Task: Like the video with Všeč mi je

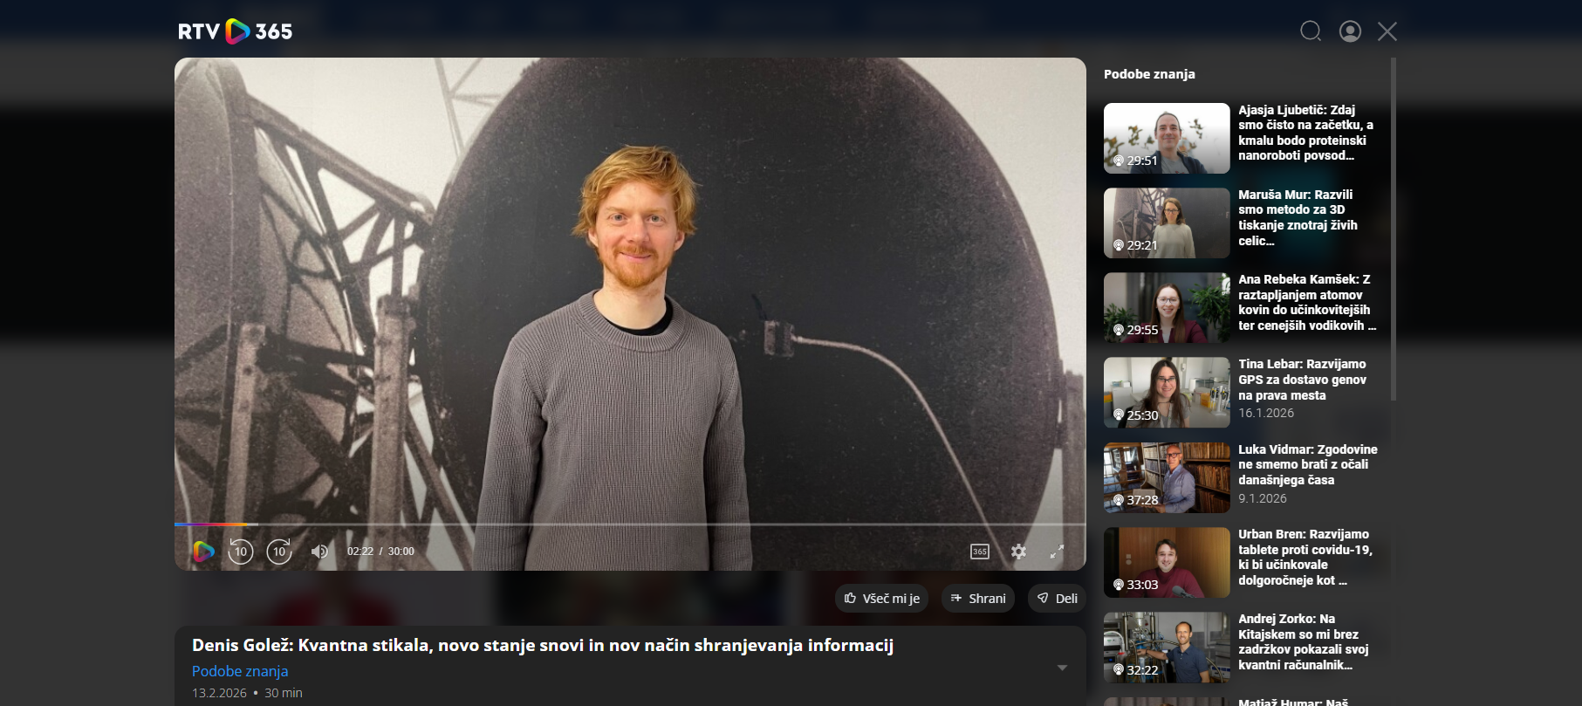Action: point(881,599)
